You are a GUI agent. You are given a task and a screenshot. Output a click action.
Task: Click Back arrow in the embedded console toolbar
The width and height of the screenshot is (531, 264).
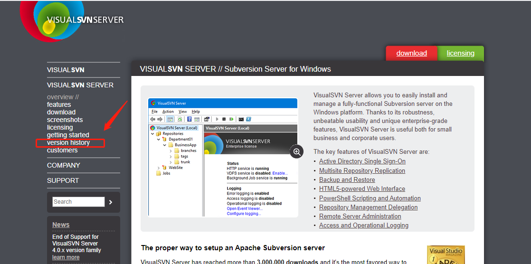coord(153,119)
